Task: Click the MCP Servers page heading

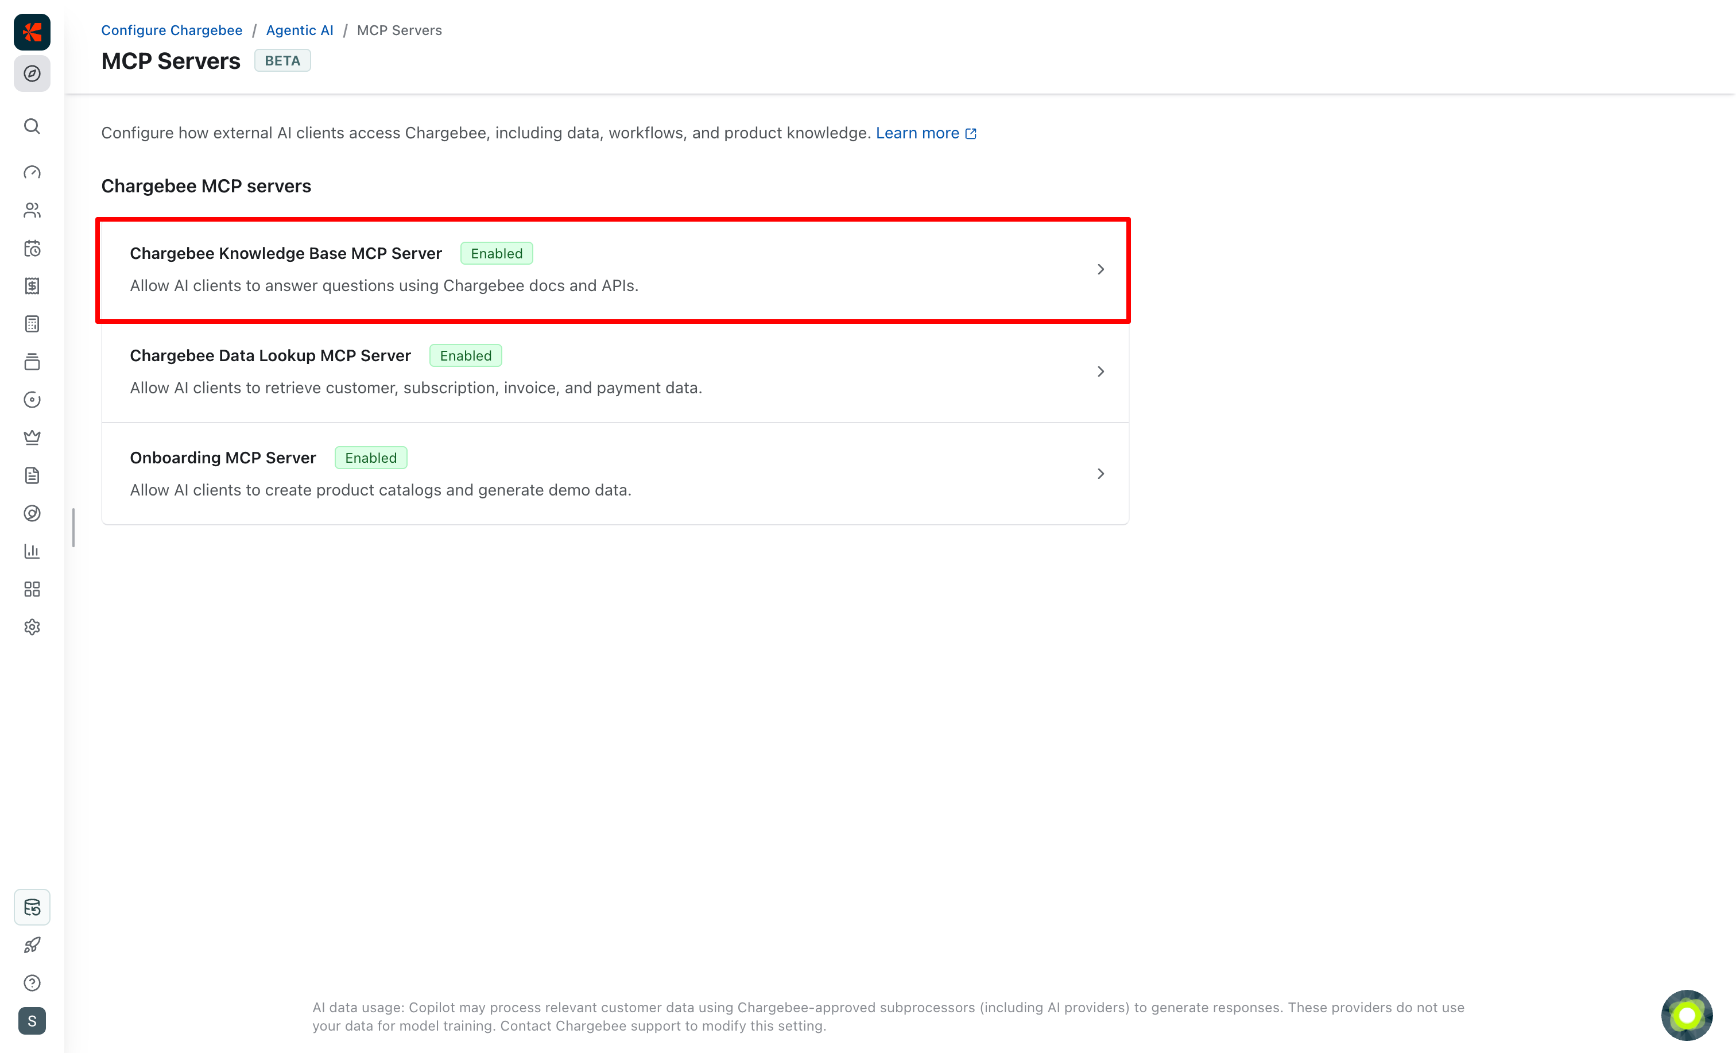Action: coord(171,61)
